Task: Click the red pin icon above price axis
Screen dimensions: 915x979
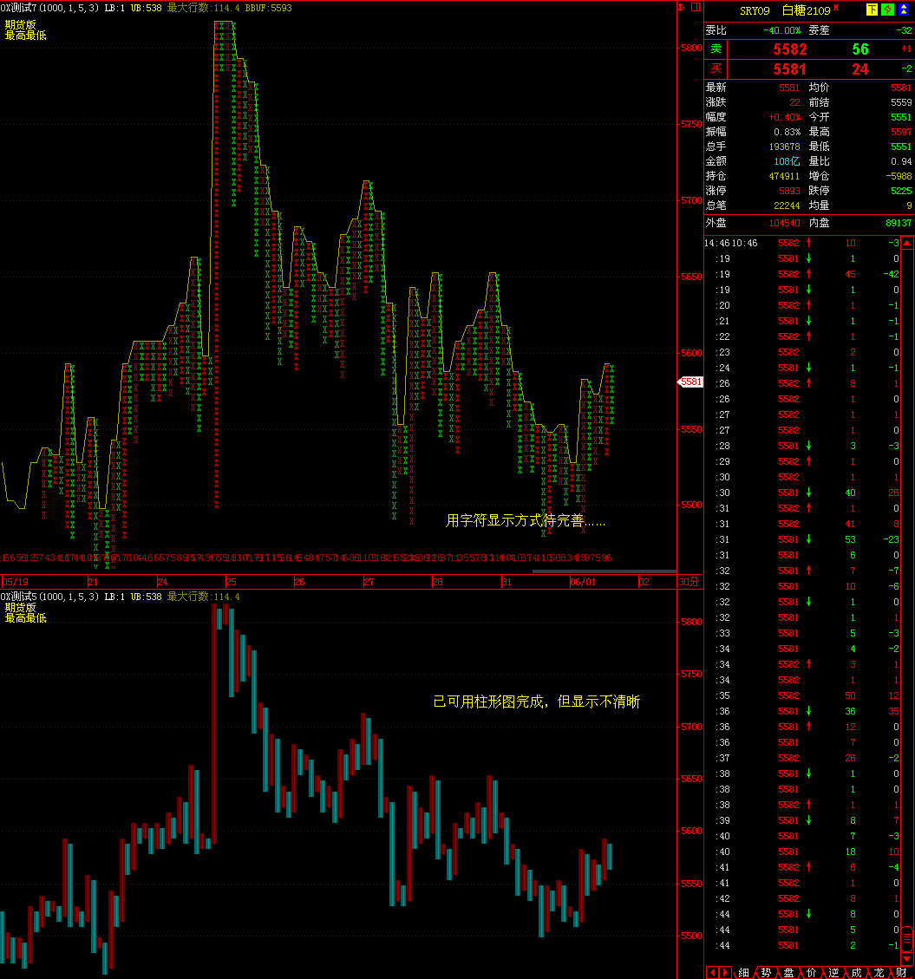Action: click(x=681, y=7)
